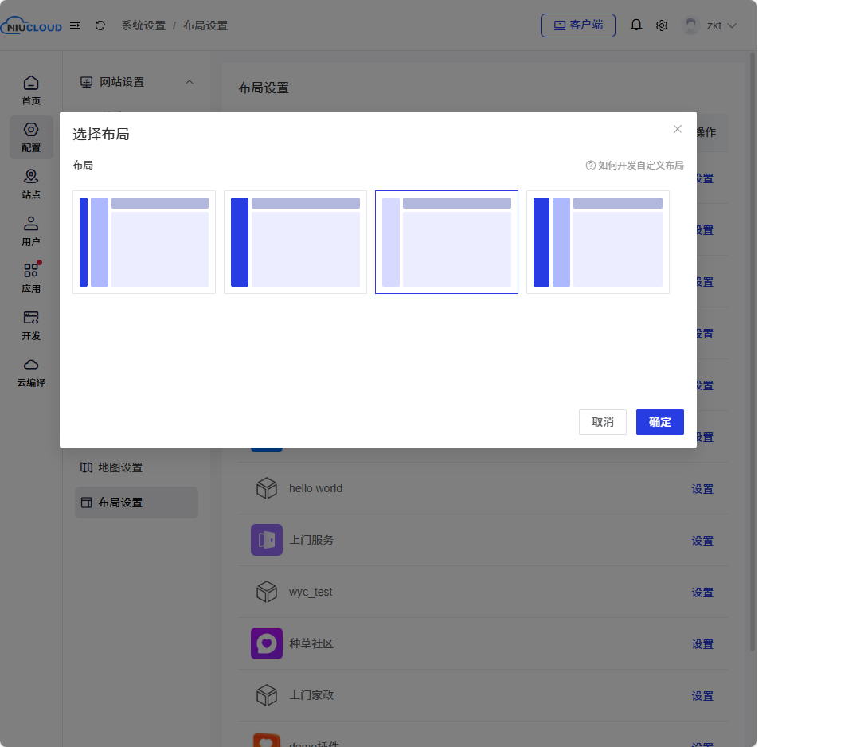
Task: Click the 确定 confirm button
Action: pos(660,422)
